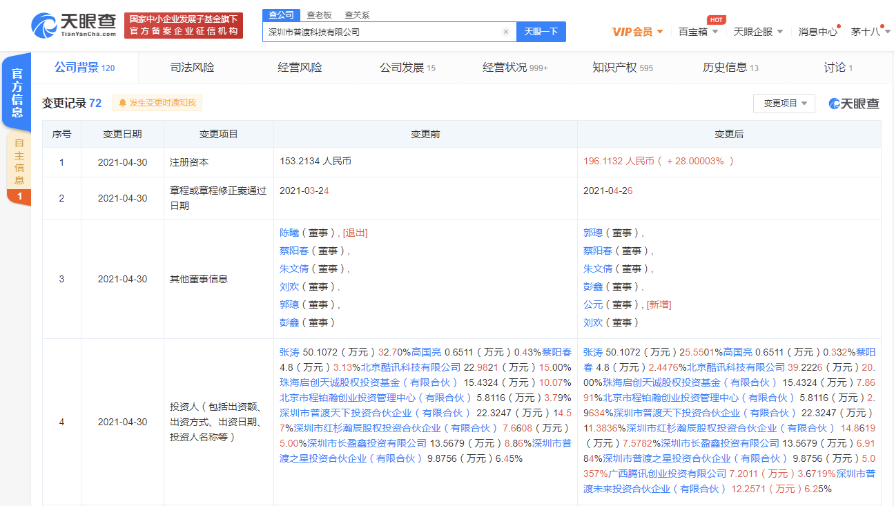Viewport: 894px width, 506px height.
Task: Open 郭璁 director link in 变更前 column
Action: [x=289, y=305]
